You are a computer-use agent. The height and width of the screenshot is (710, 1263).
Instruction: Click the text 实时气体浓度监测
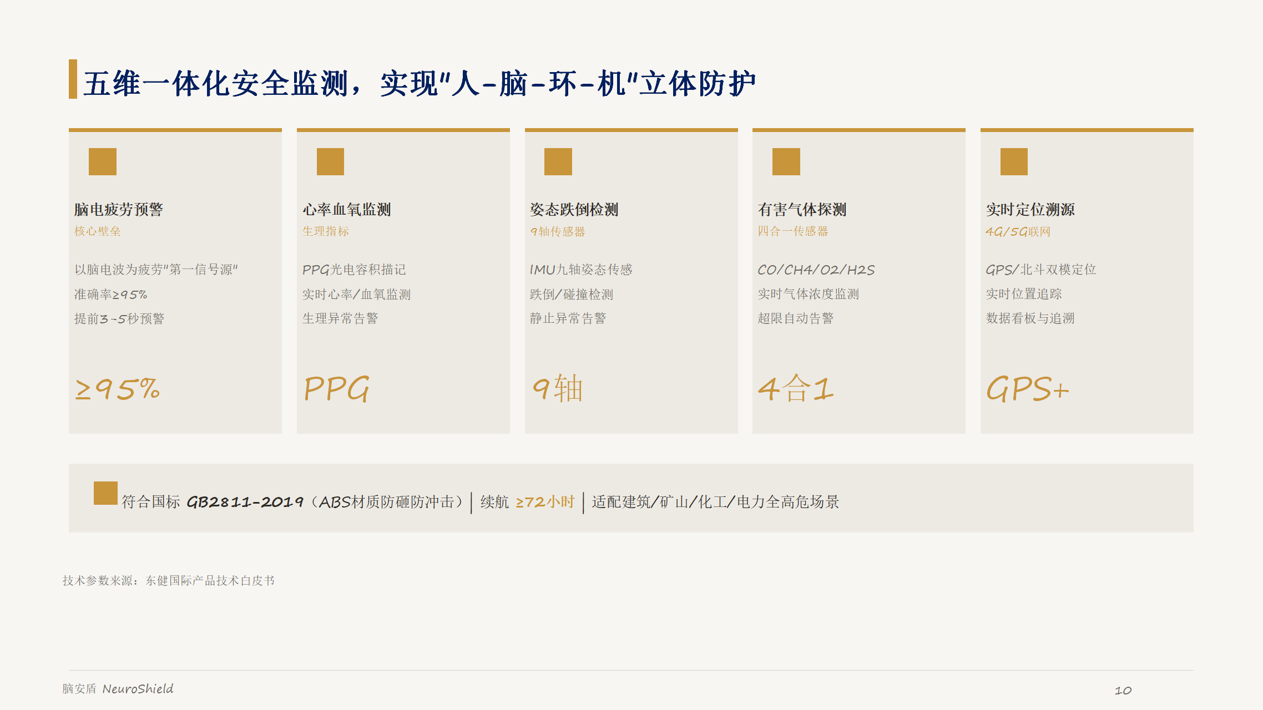coord(809,294)
